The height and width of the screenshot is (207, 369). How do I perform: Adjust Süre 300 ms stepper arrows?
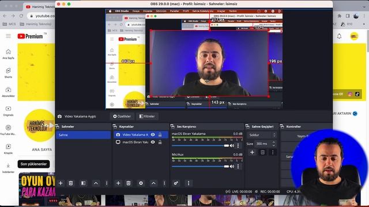click(x=274, y=144)
